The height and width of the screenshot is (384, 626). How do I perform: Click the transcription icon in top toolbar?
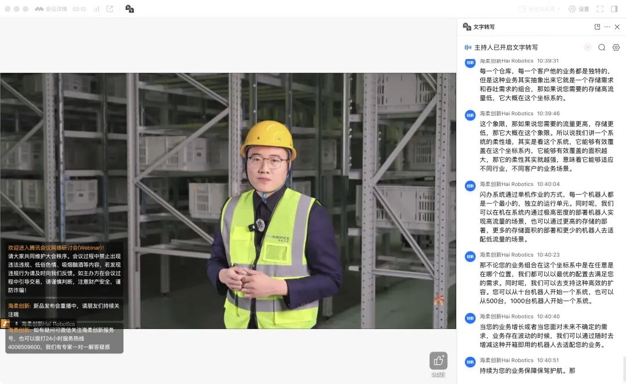(130, 9)
